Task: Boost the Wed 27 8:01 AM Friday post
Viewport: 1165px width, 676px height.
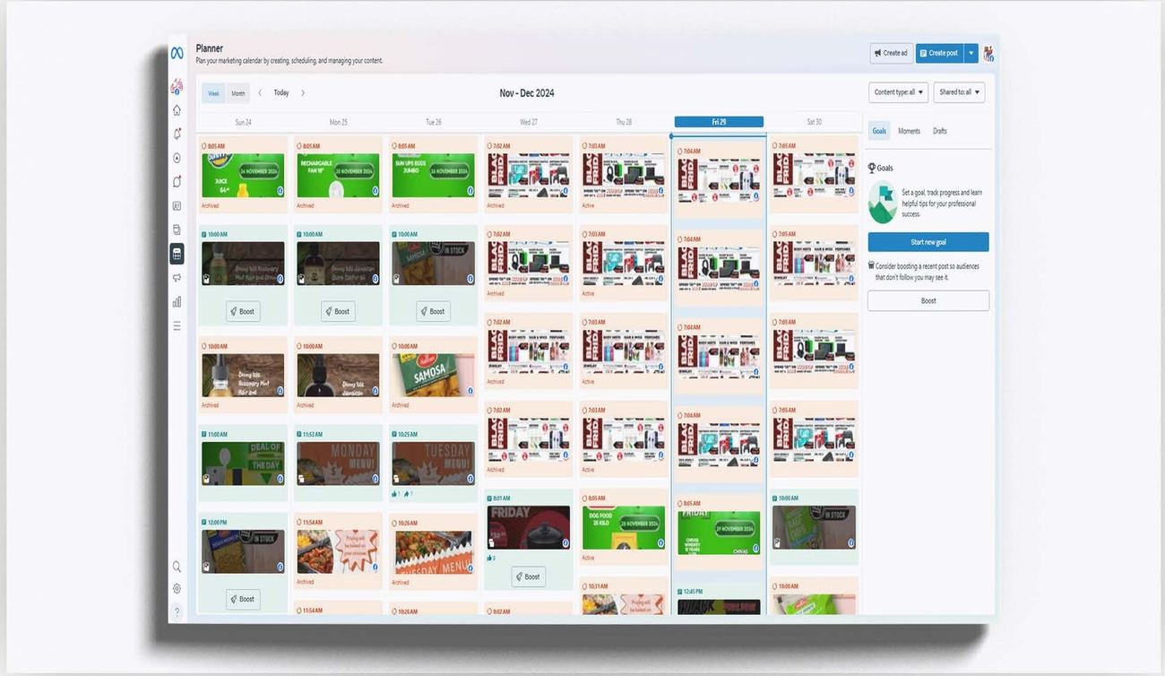Action: coord(529,576)
